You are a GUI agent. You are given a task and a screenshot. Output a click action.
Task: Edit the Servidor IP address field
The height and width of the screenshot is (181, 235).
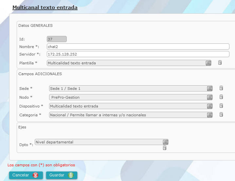pos(138,54)
